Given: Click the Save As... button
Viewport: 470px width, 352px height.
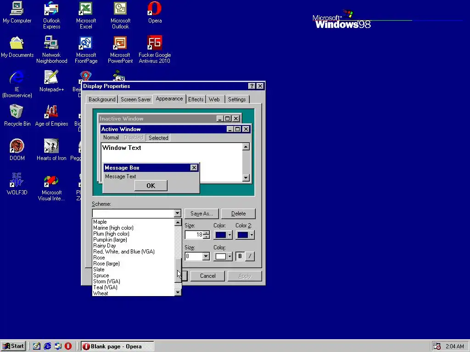Looking at the screenshot, I should (x=201, y=214).
